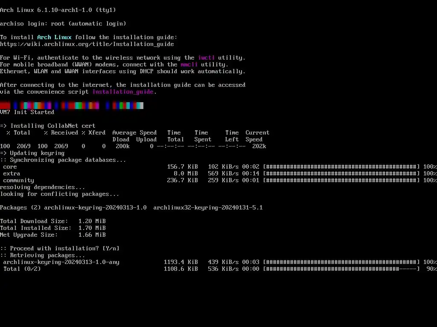Click the community repository row name
The height and width of the screenshot is (327, 437).
pyautogui.click(x=18, y=181)
